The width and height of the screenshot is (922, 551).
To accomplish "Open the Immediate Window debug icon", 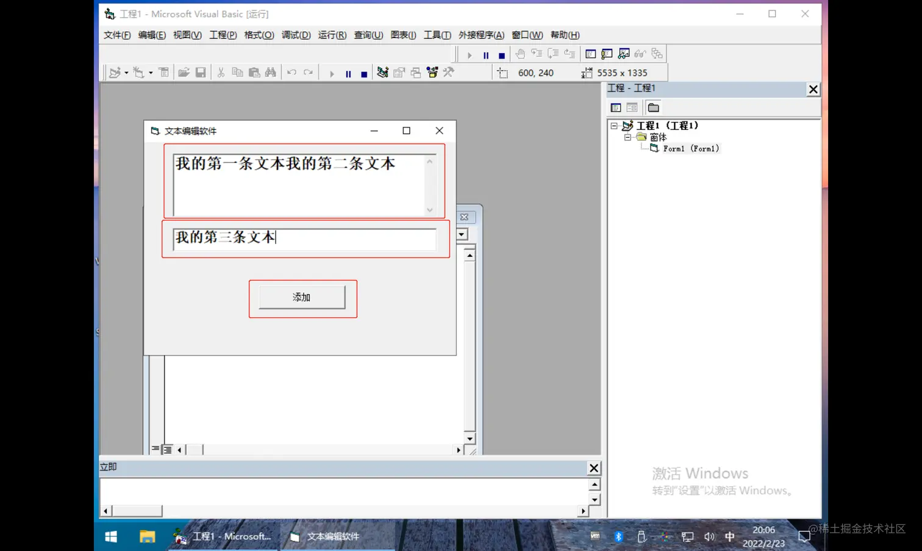I will (607, 54).
